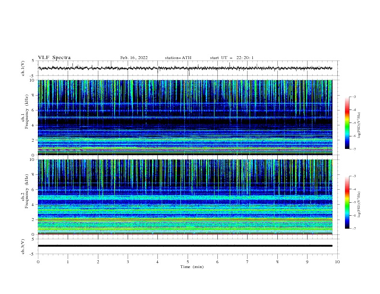Image resolution: width=380 pixels, height=294 pixels.
Task: Click the "4" tick on the time axis
Action: 157,262
